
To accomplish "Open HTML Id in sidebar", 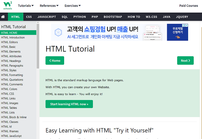I will pos(18,127).
